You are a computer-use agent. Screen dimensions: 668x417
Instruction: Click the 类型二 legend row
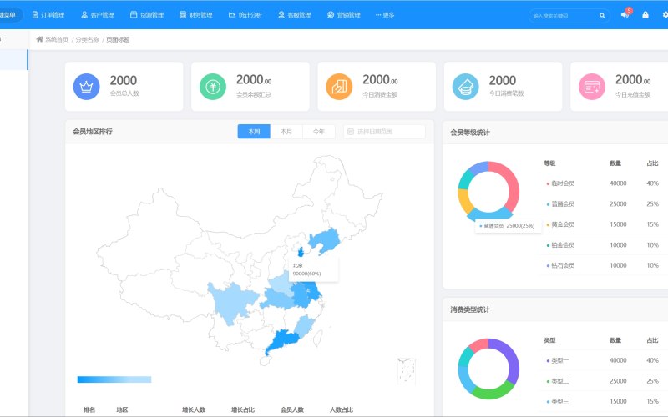(603, 381)
